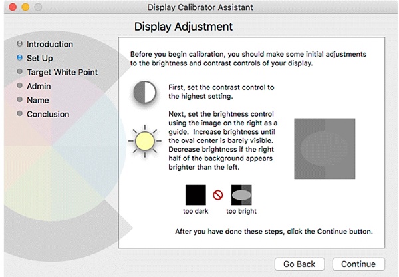Close the Display Calibrator Assistant window
399x277 pixels.
pos(13,7)
